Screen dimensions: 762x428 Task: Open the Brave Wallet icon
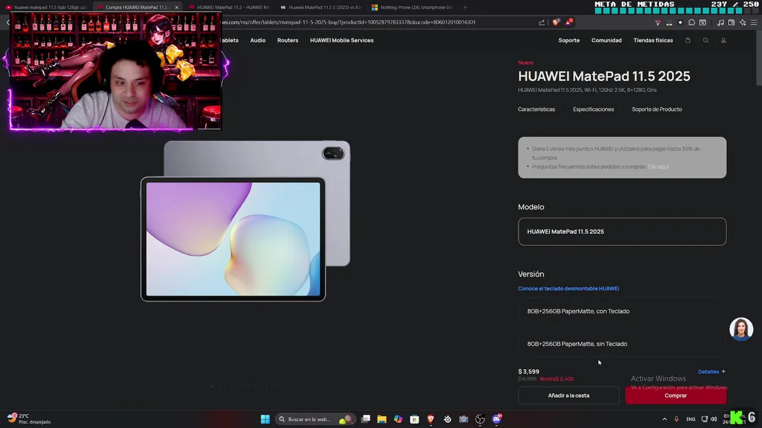click(x=731, y=23)
